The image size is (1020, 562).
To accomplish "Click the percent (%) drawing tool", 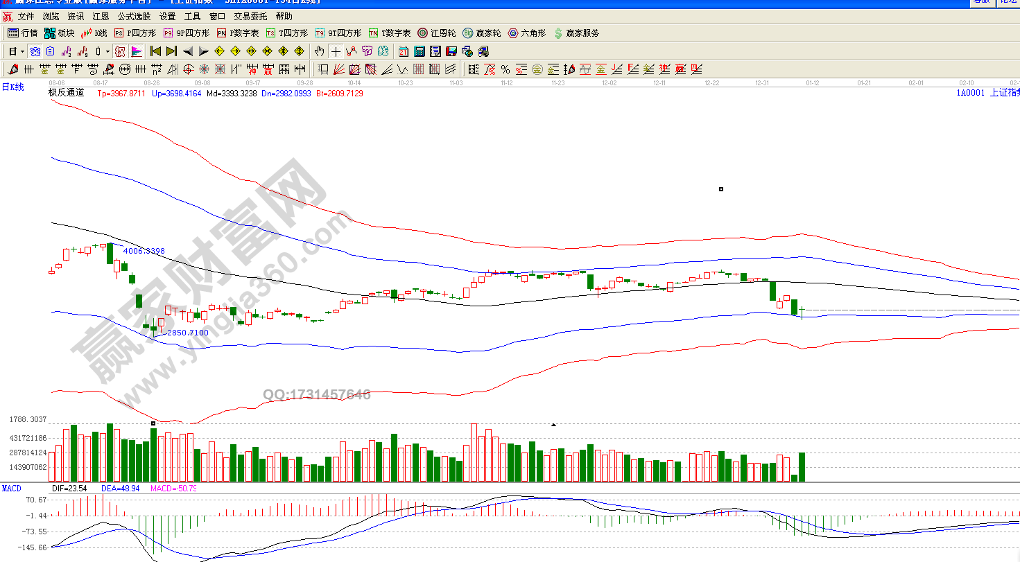I will (x=505, y=69).
